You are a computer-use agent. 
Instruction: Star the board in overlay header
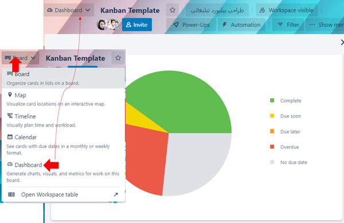click(x=118, y=58)
